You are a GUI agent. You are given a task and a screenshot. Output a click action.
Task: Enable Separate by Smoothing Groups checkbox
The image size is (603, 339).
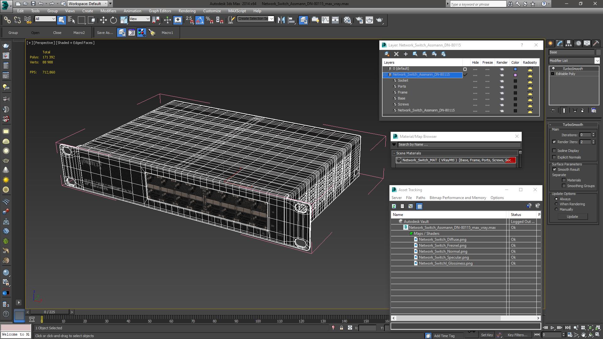coord(564,186)
